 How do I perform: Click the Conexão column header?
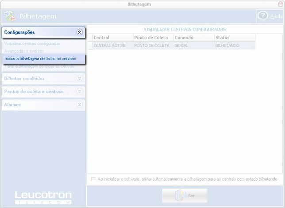click(x=194, y=38)
